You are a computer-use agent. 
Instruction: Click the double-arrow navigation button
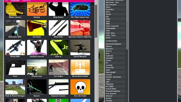tap(7, 1)
